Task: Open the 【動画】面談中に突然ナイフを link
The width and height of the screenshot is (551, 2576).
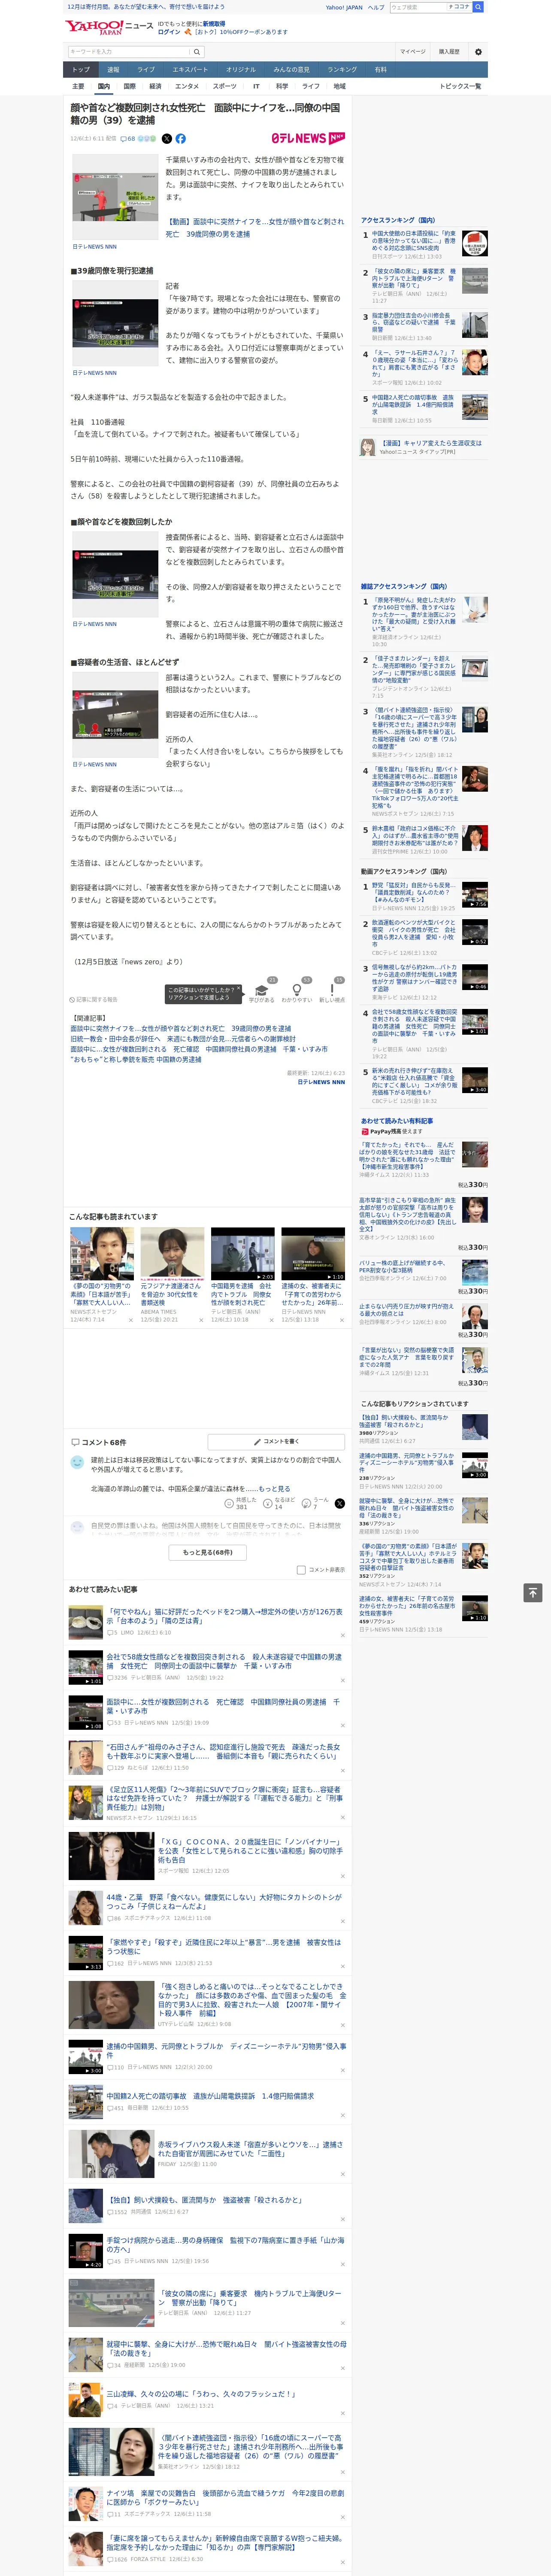Action: tap(254, 228)
